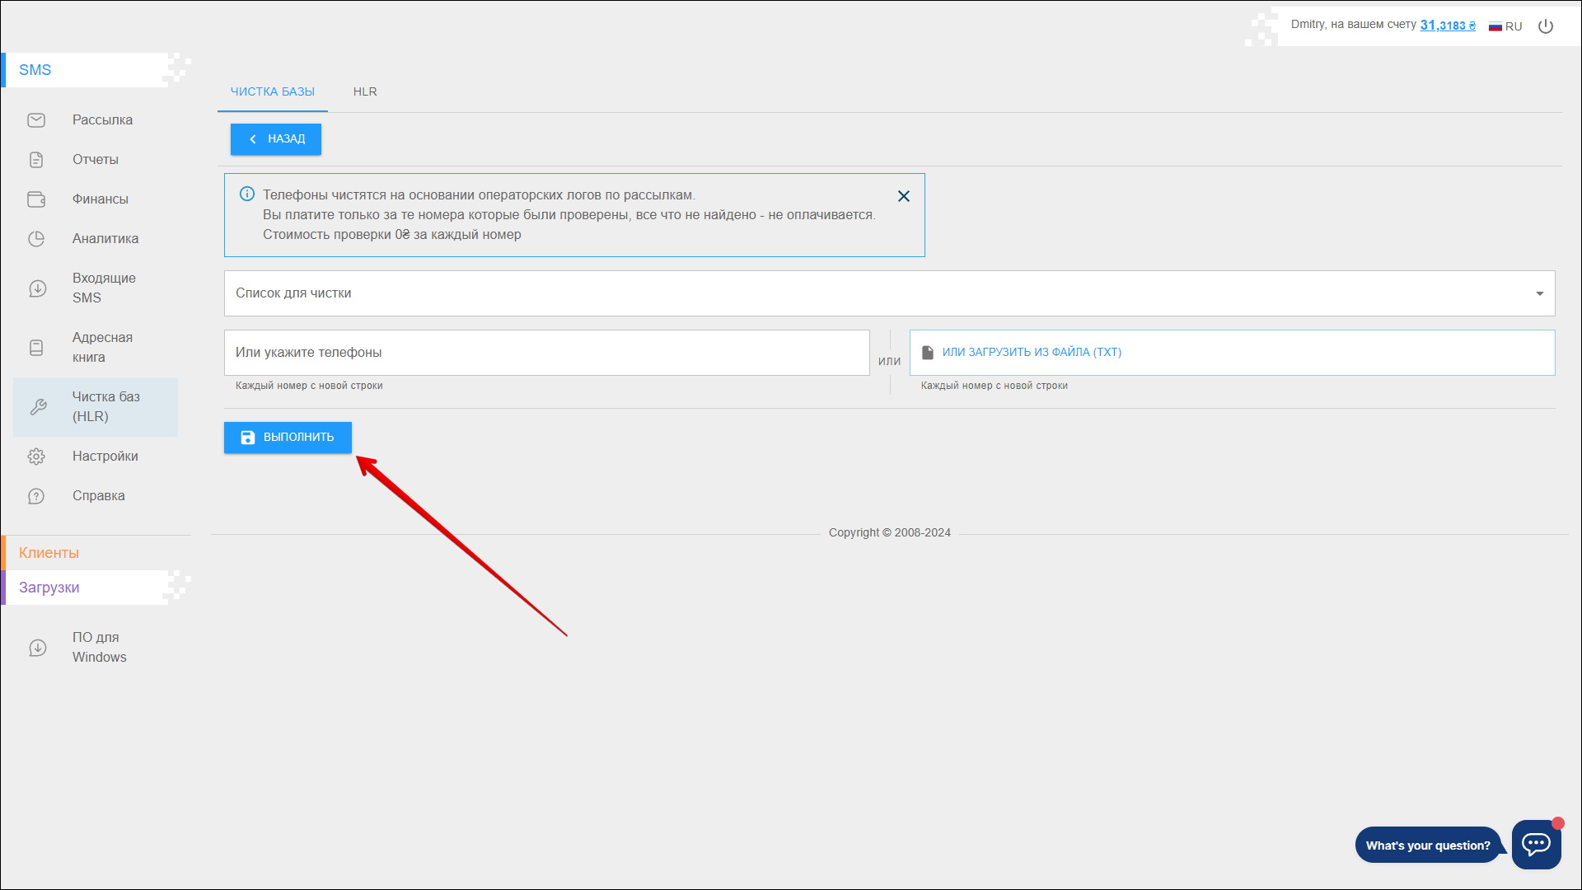
Task: Open Финансы via the wallet icon
Action: [x=36, y=199]
